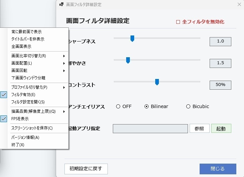Close the 画面フィルタ詳細設定 window
The width and height of the screenshot is (244, 177).
[239, 4]
